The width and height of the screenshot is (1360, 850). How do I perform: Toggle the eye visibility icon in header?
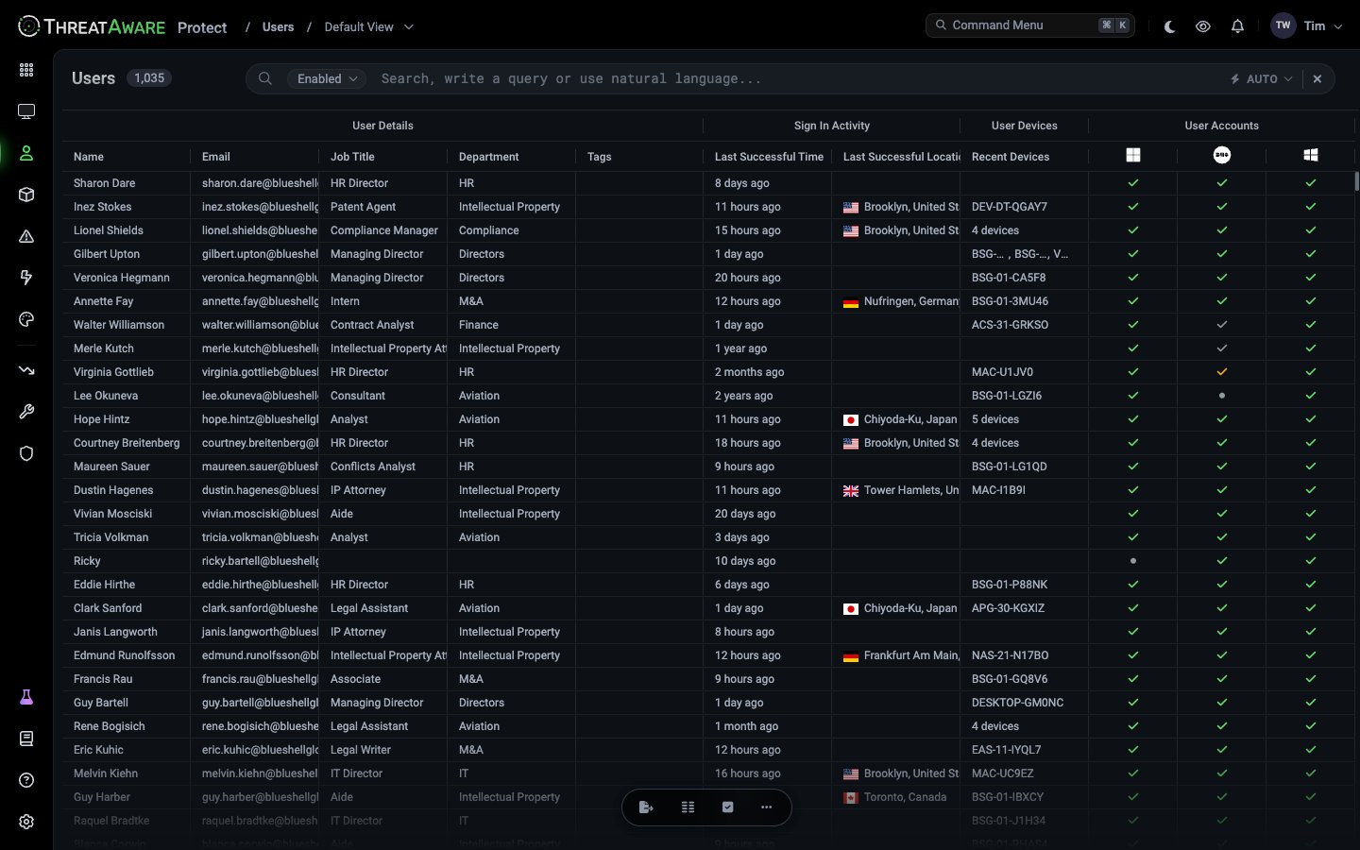(1203, 26)
